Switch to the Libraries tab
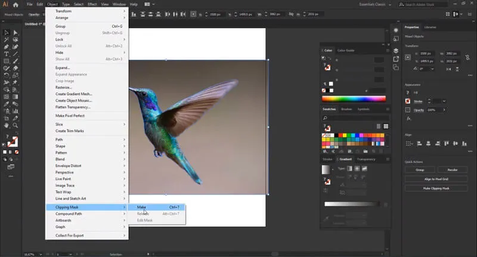The width and height of the screenshot is (477, 257). click(430, 27)
